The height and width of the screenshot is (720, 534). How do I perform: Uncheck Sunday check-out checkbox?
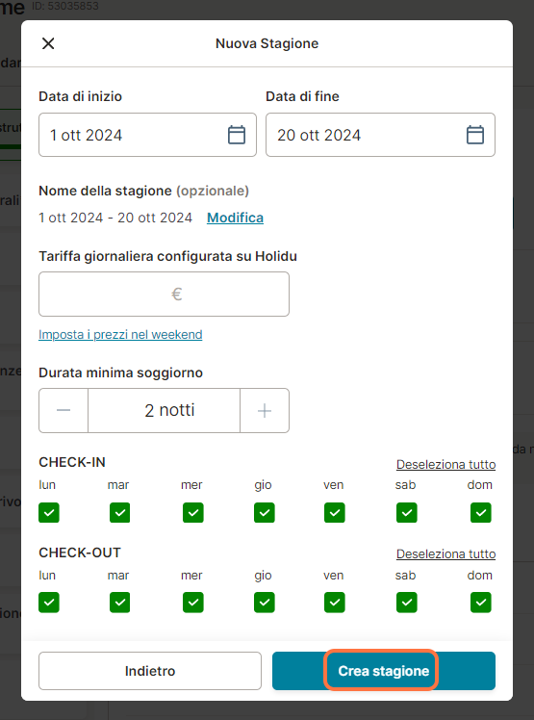tap(481, 603)
